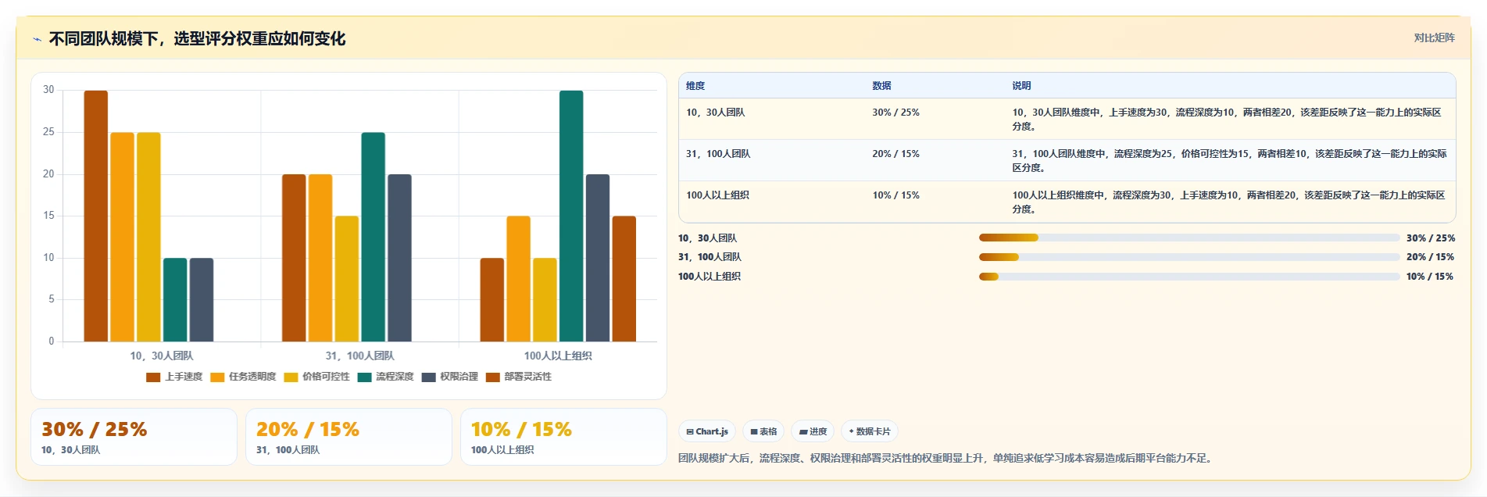The height and width of the screenshot is (497, 1487).
Task: Click the progress bar for 100人以上组织
Action: 1189,277
